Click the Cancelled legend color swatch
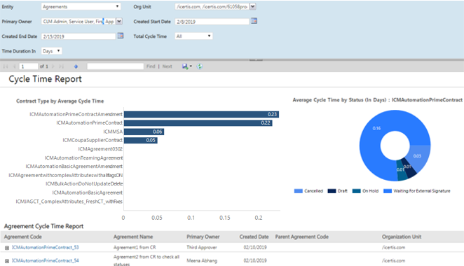This screenshot has width=464, height=266. coord(299,191)
